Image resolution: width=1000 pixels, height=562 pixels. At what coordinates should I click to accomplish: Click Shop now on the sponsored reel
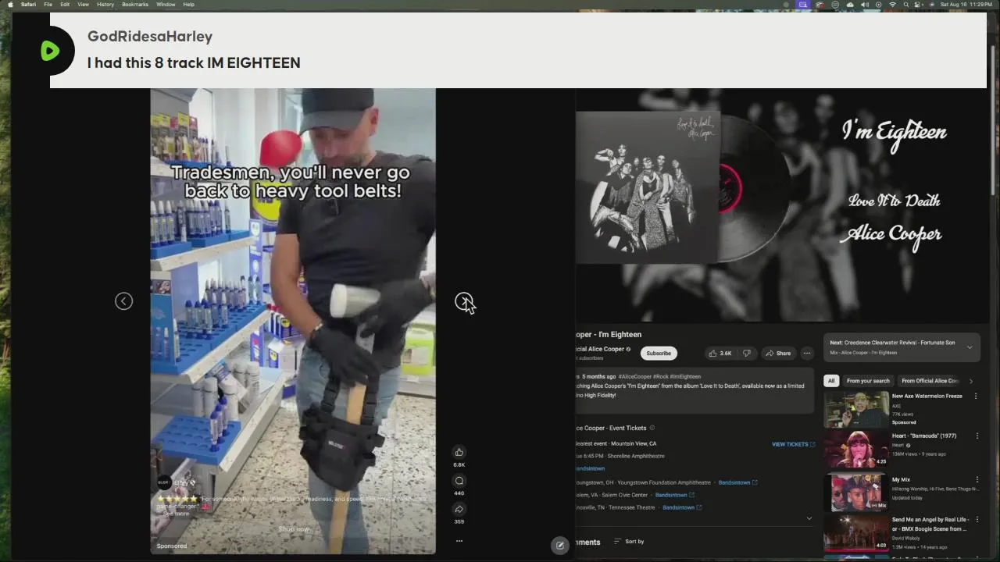[294, 528]
